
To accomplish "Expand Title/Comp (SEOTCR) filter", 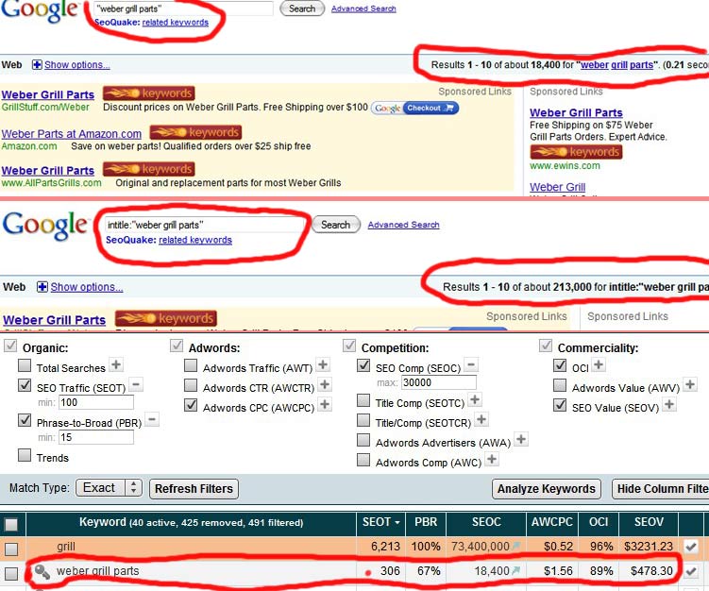I will [x=481, y=419].
